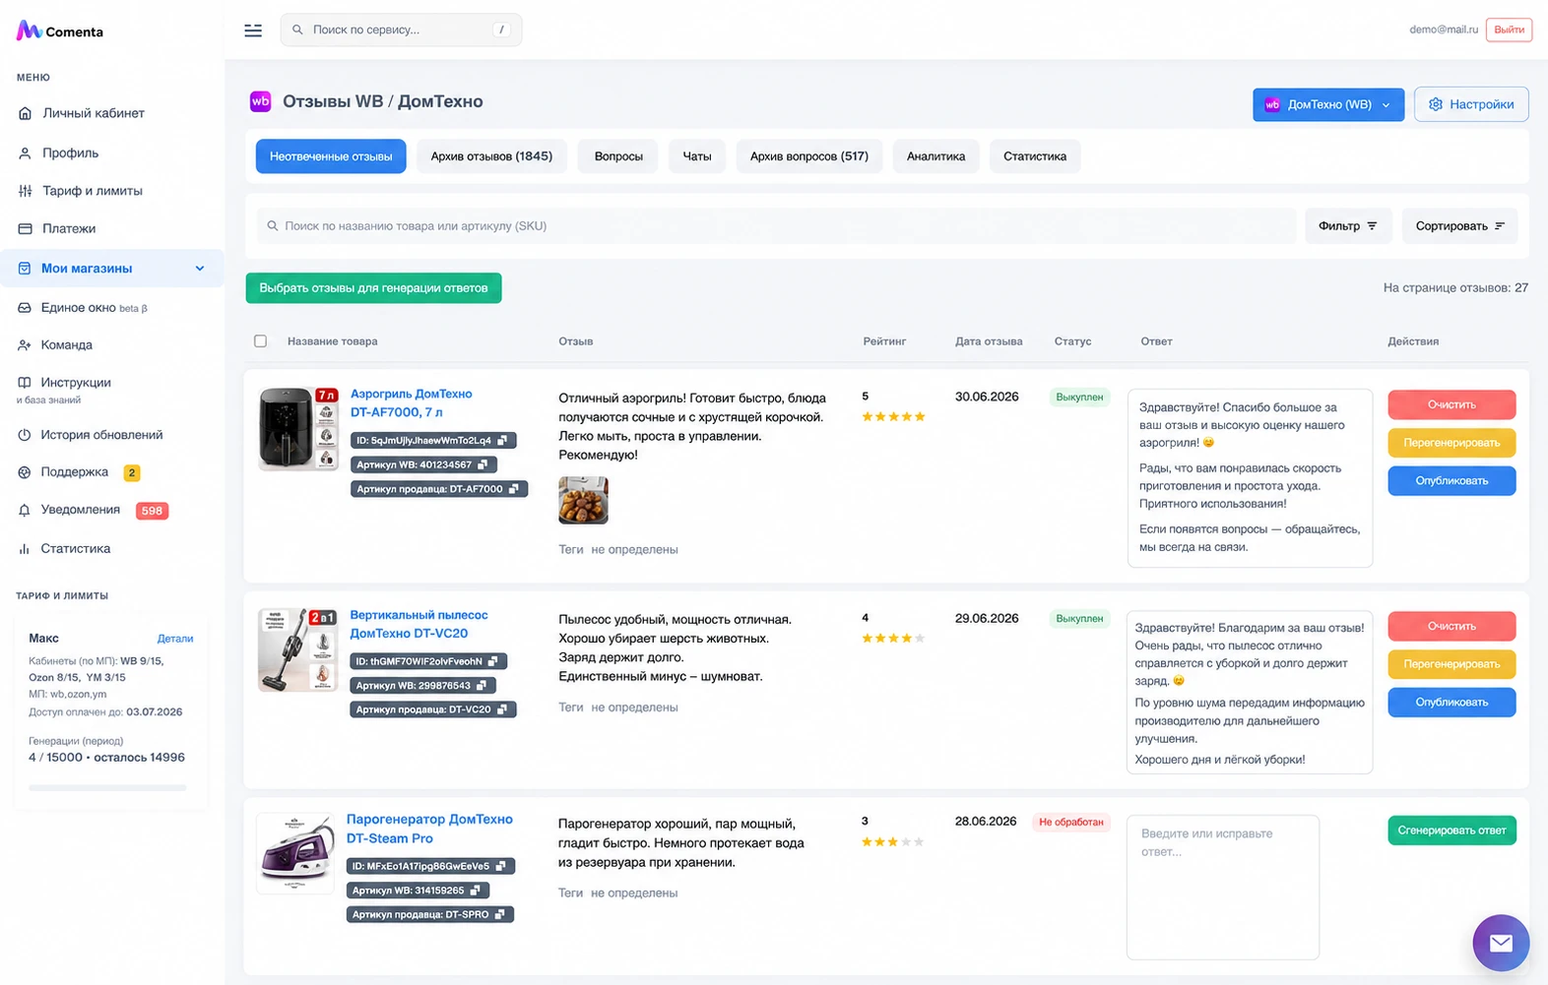Click the WB logo next to page title

coord(260,101)
